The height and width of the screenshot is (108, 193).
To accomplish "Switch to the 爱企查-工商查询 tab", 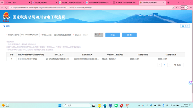I will (x=71, y=2).
